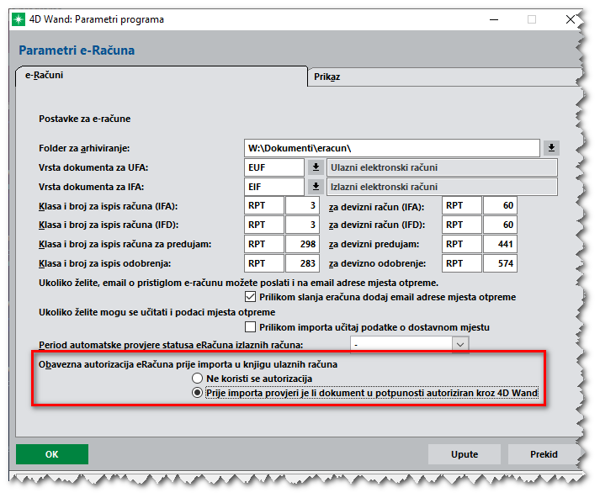600x498 pixels.
Task: Click the EUF document type field
Action: tap(273, 167)
